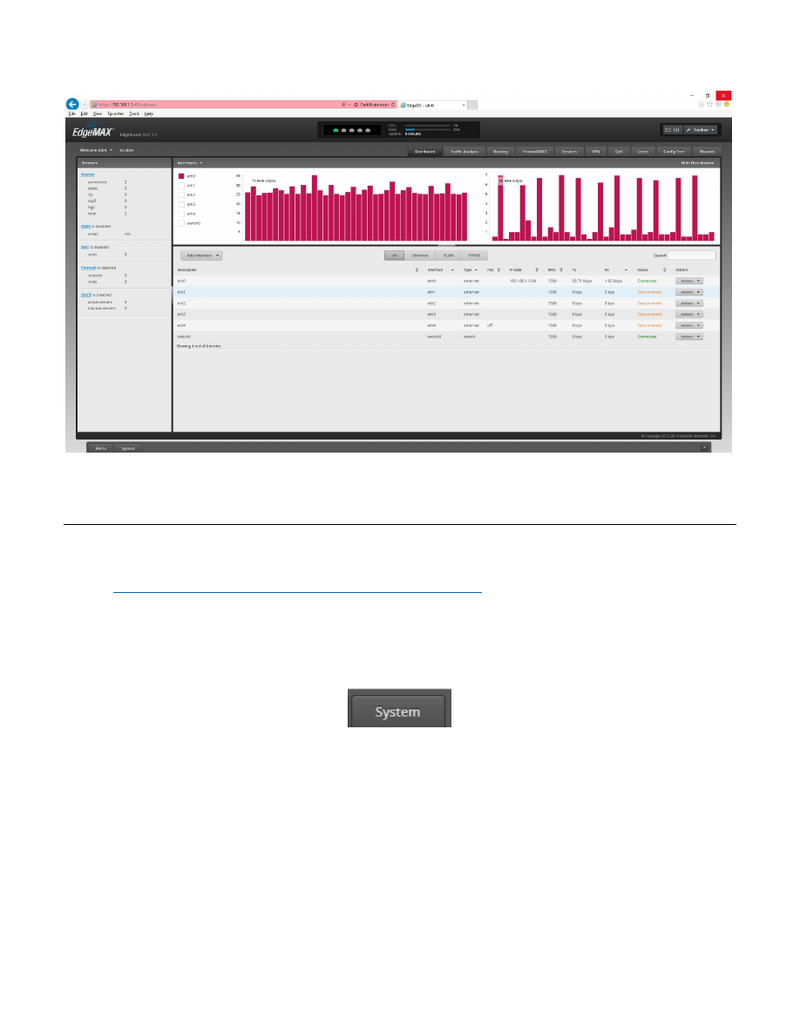
Task: Click the browser home icon
Action: (x=701, y=104)
